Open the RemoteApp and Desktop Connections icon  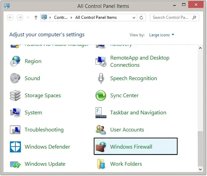point(101,61)
